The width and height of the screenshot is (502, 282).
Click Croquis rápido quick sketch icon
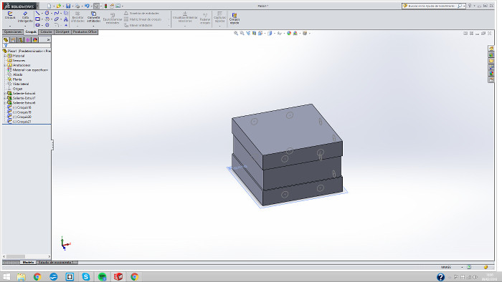pyautogui.click(x=235, y=18)
